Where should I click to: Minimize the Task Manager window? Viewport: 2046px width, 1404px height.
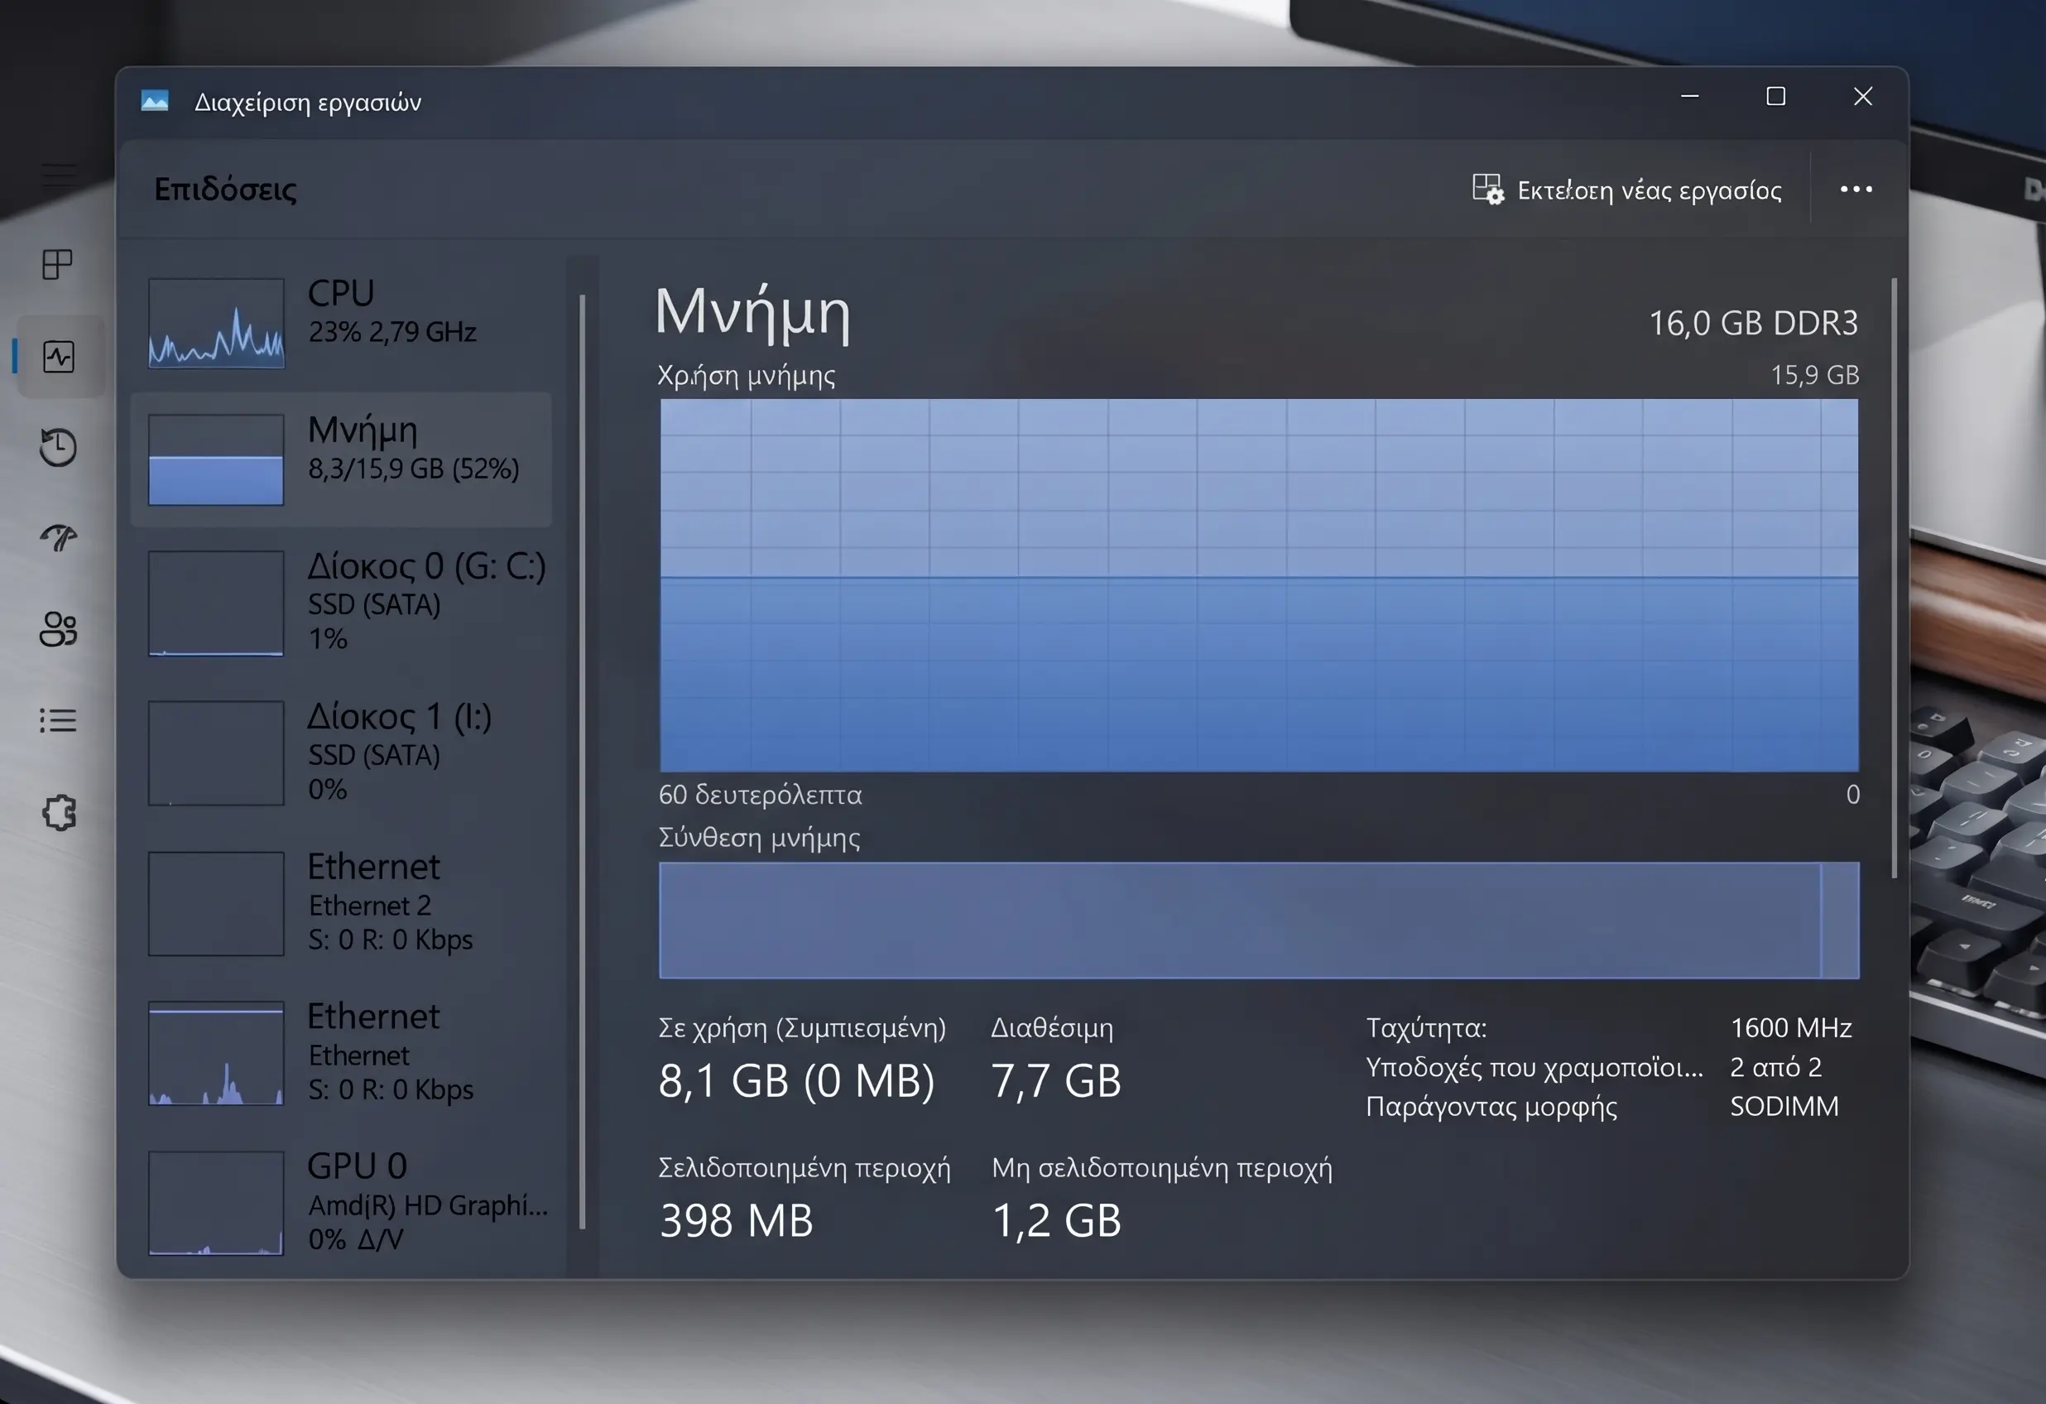click(x=1689, y=97)
